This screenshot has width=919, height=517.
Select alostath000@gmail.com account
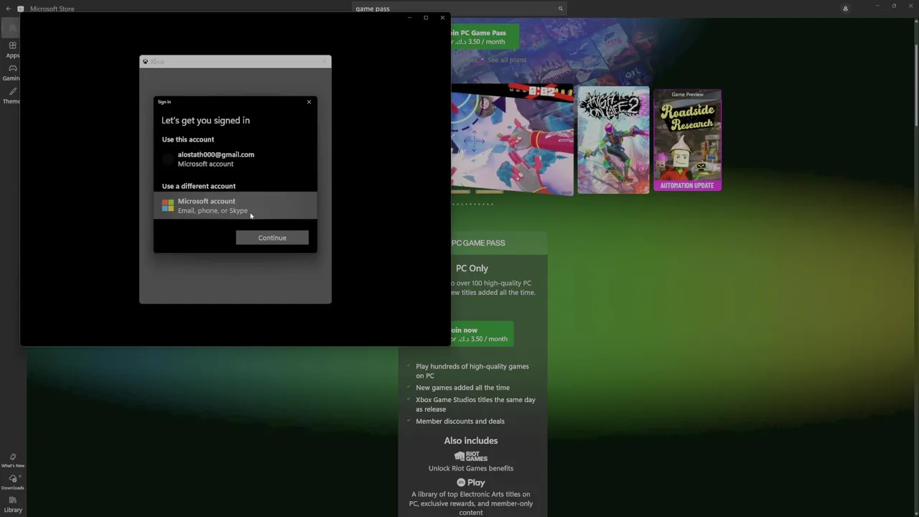(235, 159)
